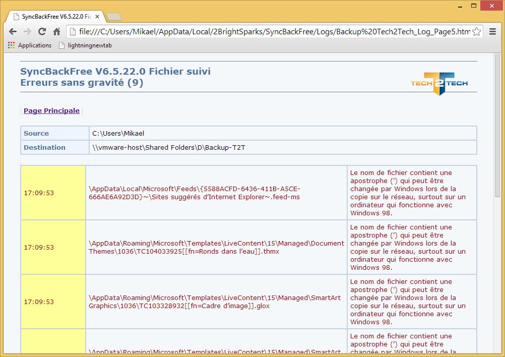Click the source path C:\Users\Mikael
Viewport: 505px width, 357px height.
coord(118,134)
